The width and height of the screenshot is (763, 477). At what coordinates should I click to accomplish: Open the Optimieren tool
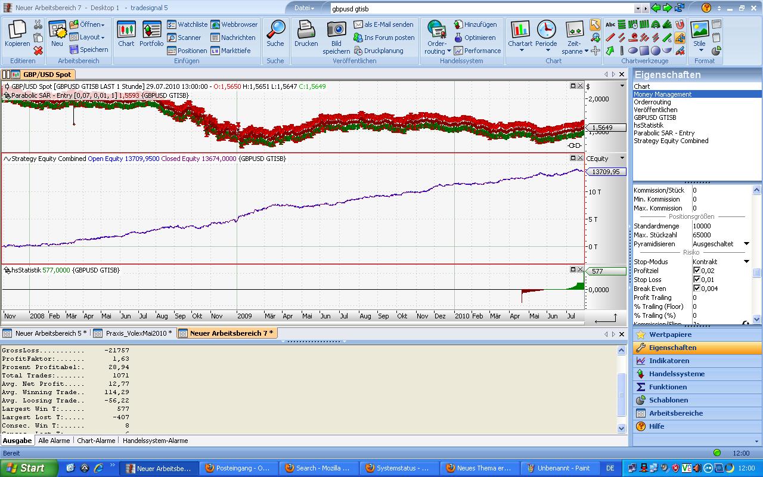coord(474,38)
